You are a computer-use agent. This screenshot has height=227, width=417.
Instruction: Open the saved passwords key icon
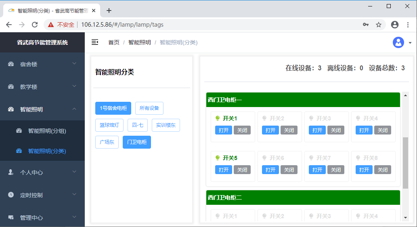(x=366, y=25)
